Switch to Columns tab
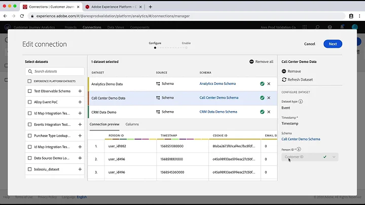 tap(132, 124)
